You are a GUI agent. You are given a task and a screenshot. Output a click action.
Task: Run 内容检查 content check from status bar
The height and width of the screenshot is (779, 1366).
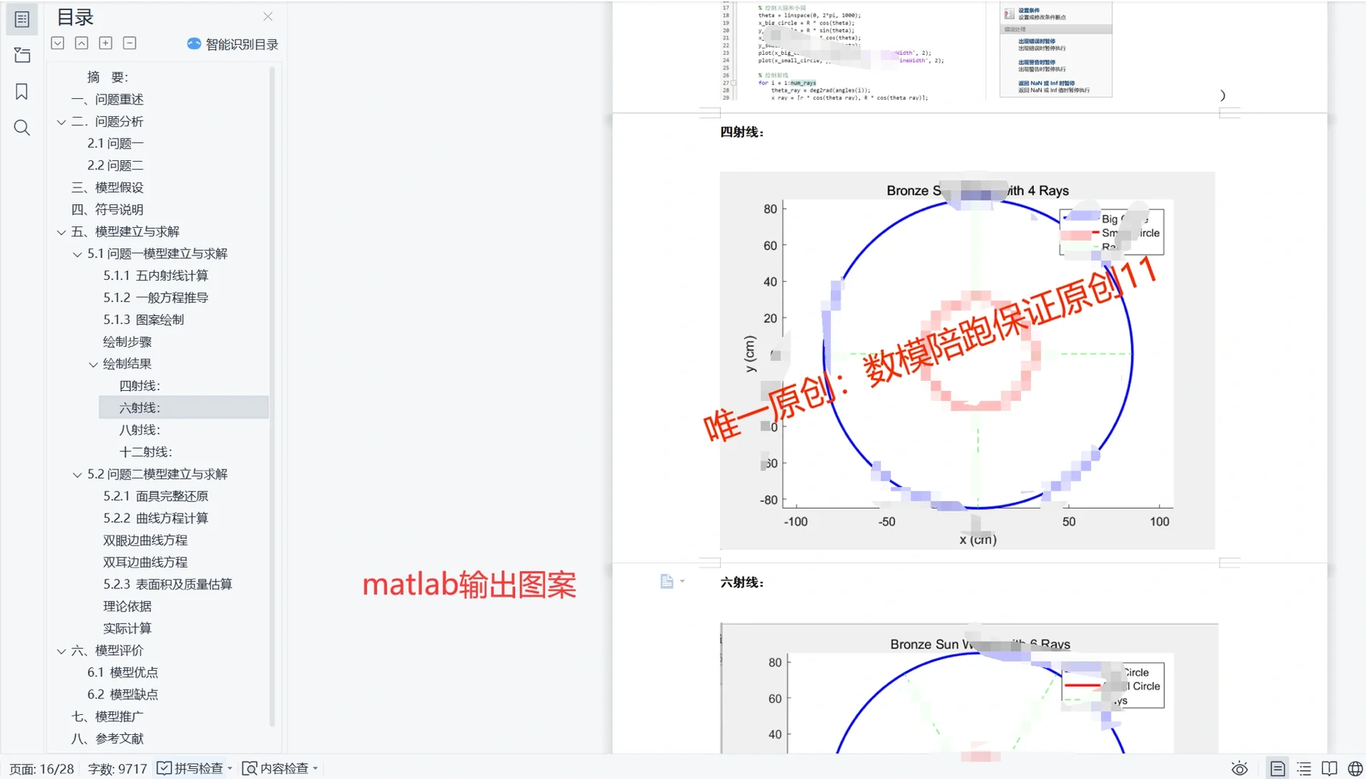point(280,768)
